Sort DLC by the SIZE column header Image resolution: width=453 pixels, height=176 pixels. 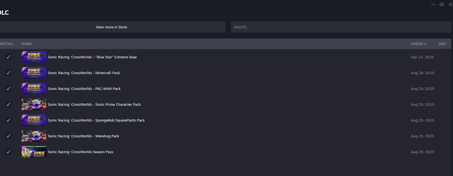[x=442, y=44]
